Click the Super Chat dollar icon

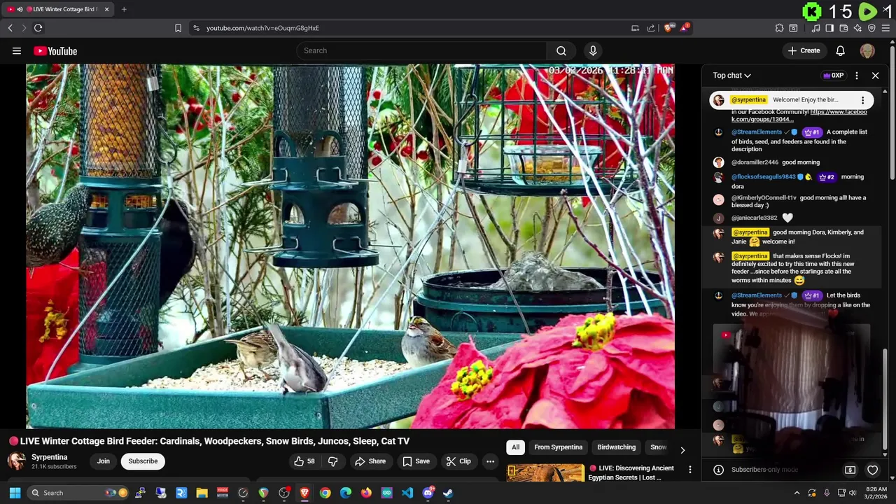[850, 470]
